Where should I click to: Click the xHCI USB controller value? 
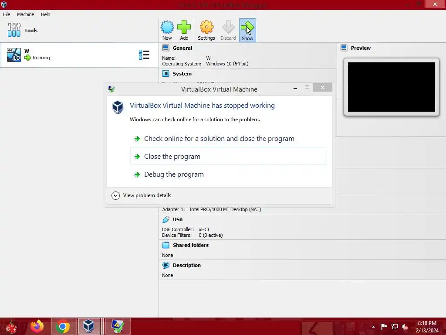coord(204,229)
